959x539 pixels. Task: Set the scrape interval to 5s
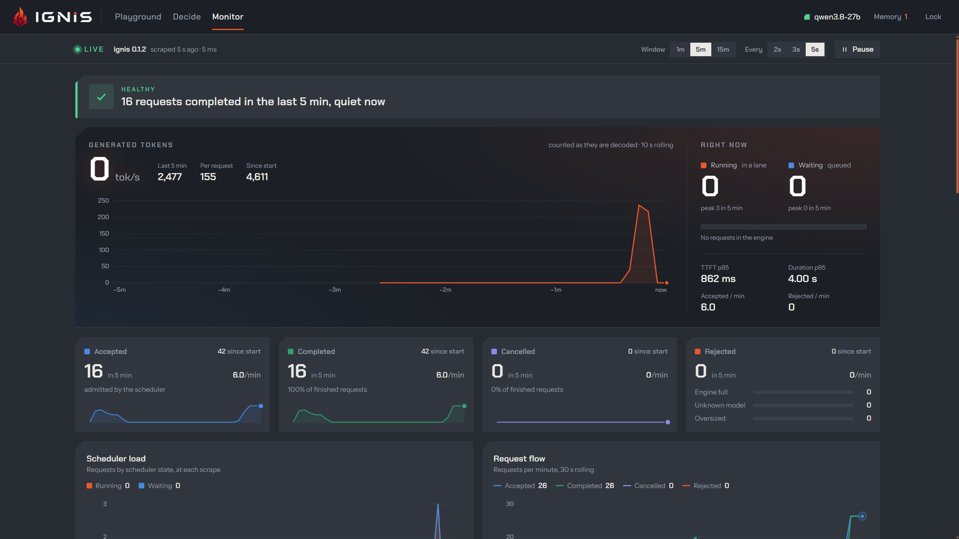click(815, 49)
